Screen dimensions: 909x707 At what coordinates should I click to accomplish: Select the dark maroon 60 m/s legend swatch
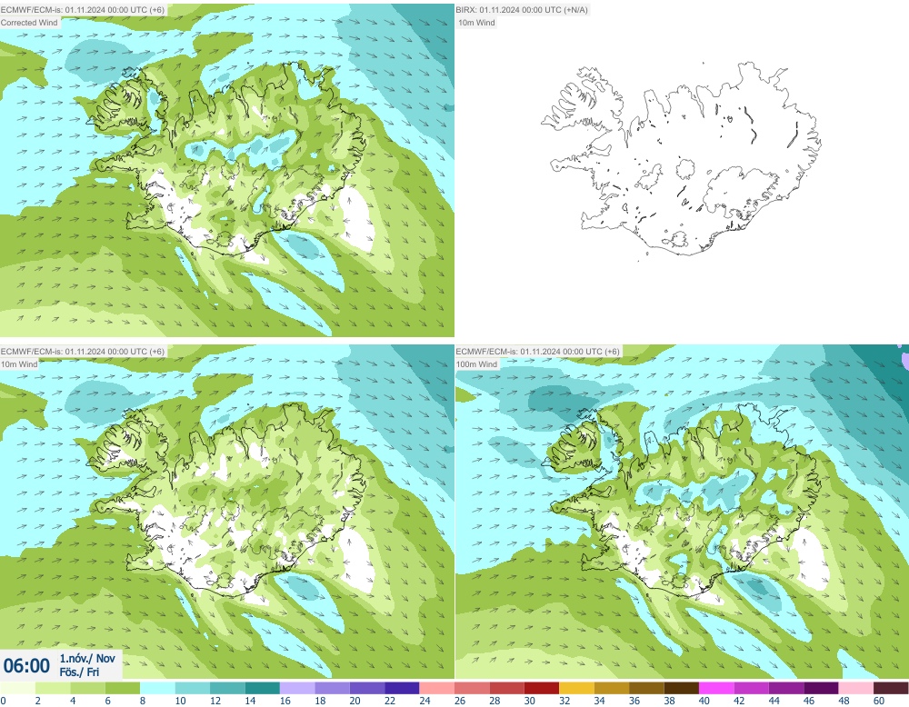[x=891, y=688]
